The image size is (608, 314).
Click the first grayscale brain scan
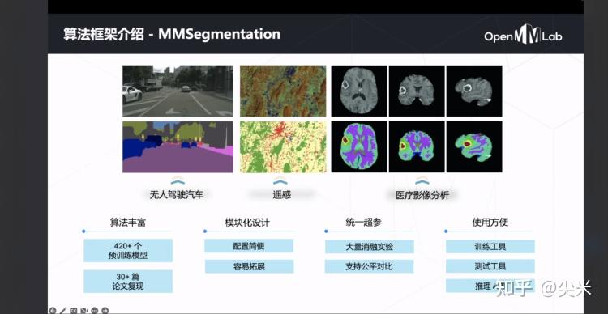click(359, 91)
